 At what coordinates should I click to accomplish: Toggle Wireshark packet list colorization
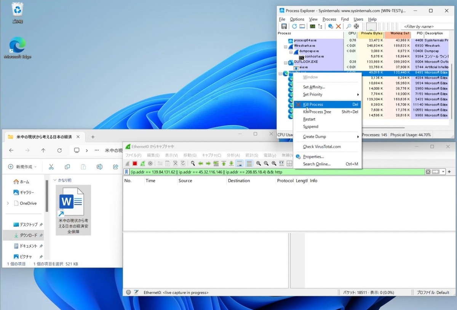(249, 163)
